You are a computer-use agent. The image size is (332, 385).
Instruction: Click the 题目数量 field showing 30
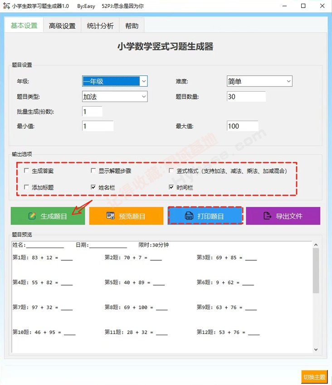[x=246, y=97]
